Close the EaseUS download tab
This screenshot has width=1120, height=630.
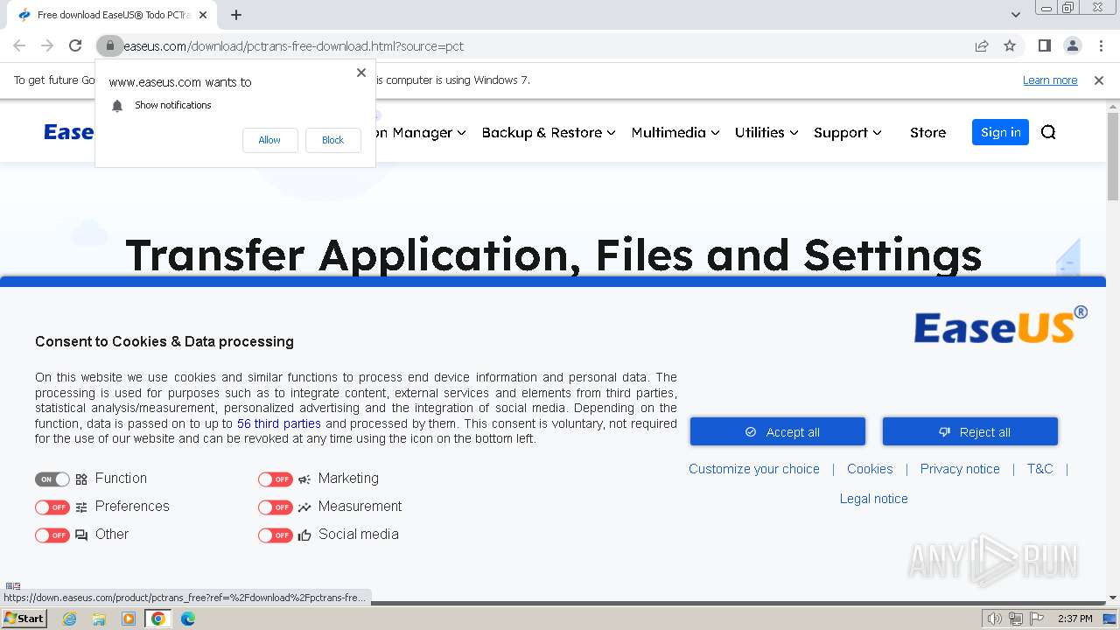point(203,15)
